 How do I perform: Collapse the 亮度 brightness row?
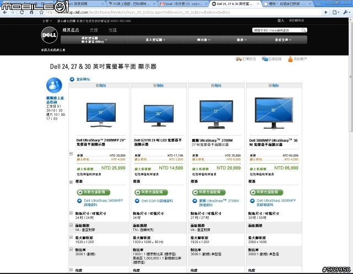coord(71,270)
